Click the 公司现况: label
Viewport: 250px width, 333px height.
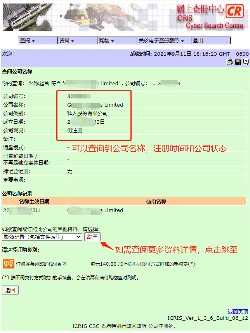[x=14, y=130]
